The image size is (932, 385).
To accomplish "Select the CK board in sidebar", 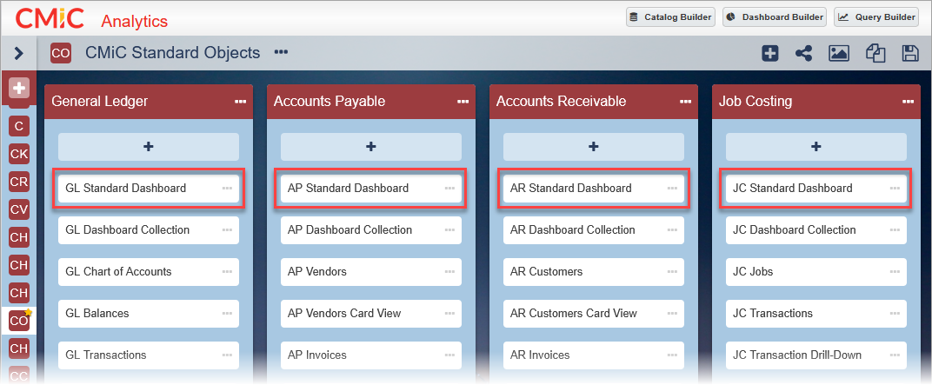I will [x=19, y=155].
